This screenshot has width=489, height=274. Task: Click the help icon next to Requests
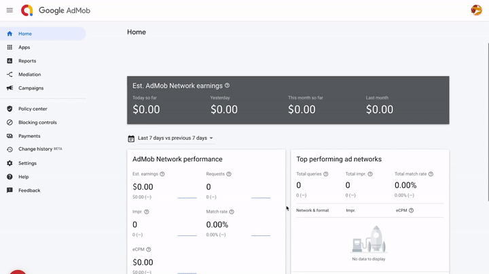click(229, 174)
